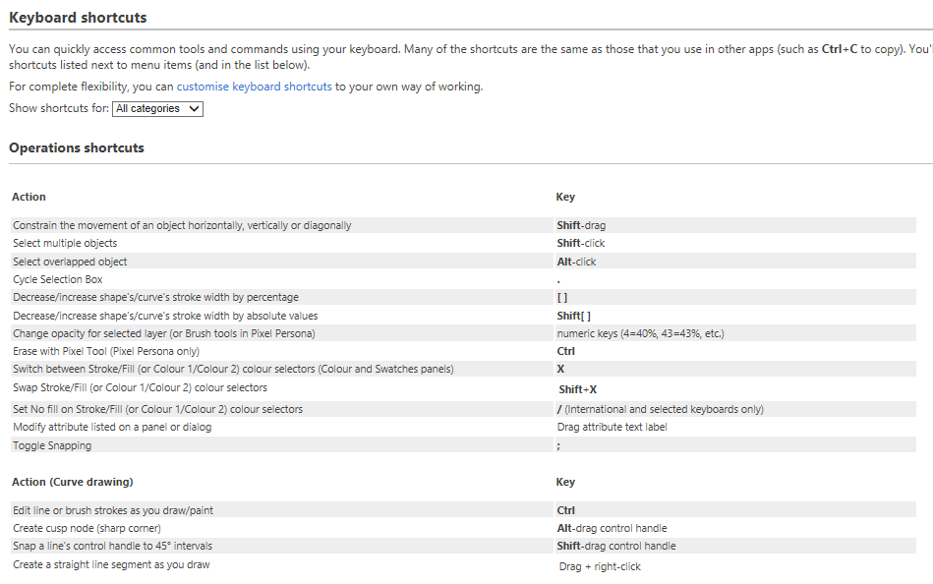The width and height of the screenshot is (933, 584).
Task: Open the 'Show shortcuts for' category dropdown
Action: 157,109
